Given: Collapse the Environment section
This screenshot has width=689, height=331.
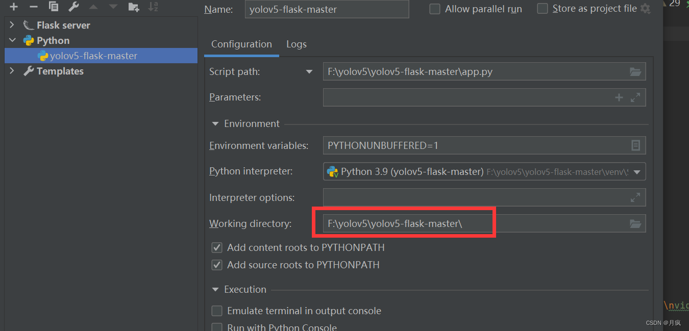Looking at the screenshot, I should [x=215, y=124].
